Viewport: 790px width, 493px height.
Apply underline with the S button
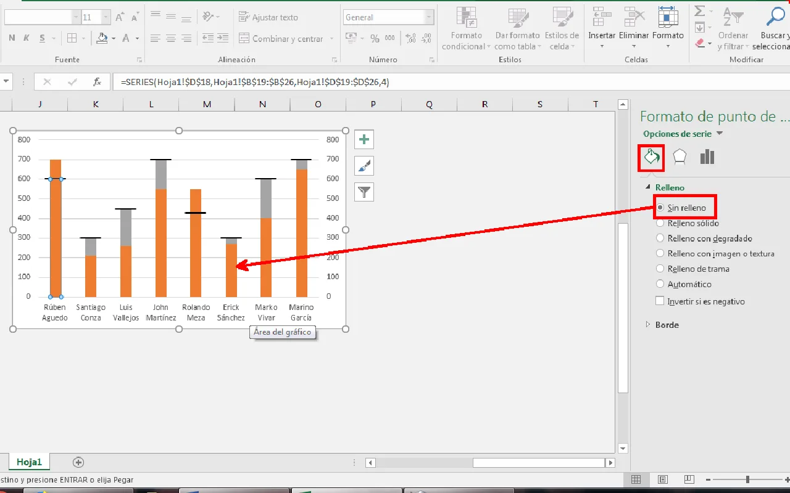click(x=42, y=38)
